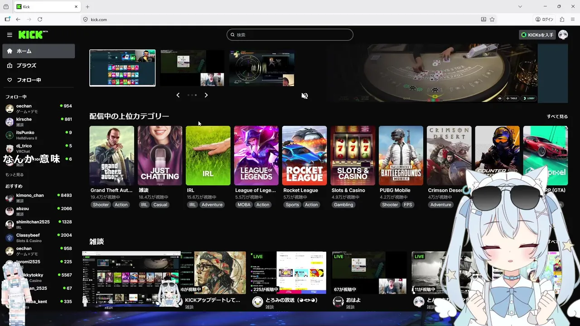Open list all tabs dropdown

520,7
